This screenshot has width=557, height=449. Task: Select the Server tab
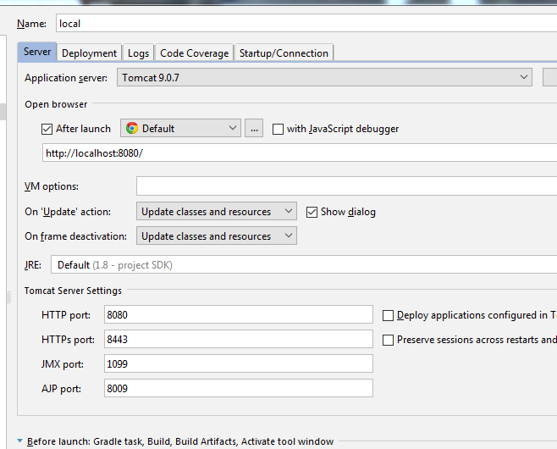[37, 52]
